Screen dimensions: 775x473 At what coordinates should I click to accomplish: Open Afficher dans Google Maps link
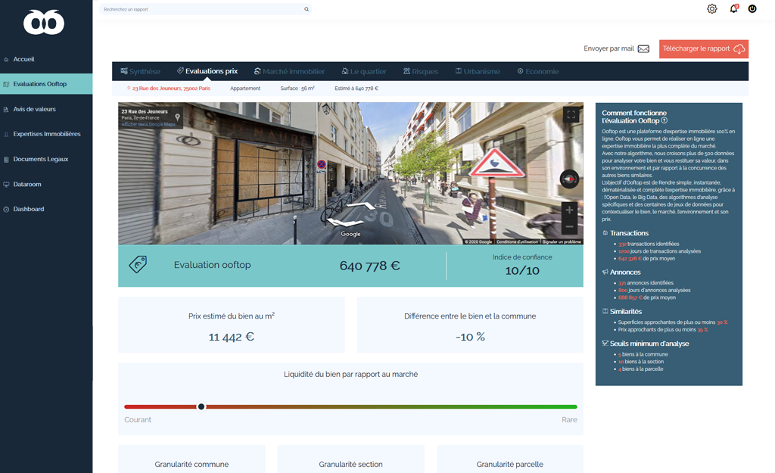click(x=148, y=124)
